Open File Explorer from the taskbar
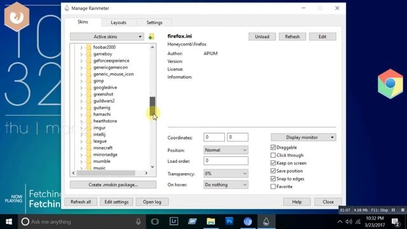 (210, 221)
